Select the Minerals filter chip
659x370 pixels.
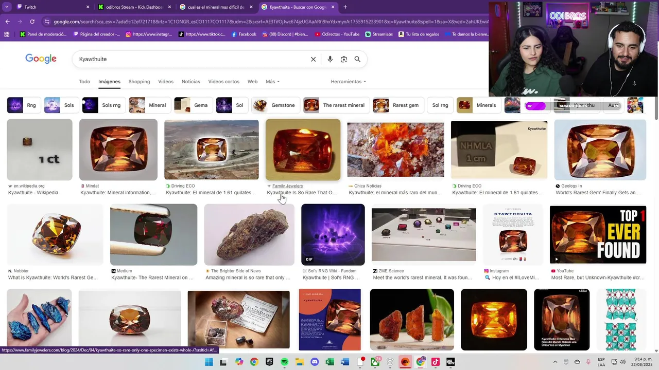[479, 105]
